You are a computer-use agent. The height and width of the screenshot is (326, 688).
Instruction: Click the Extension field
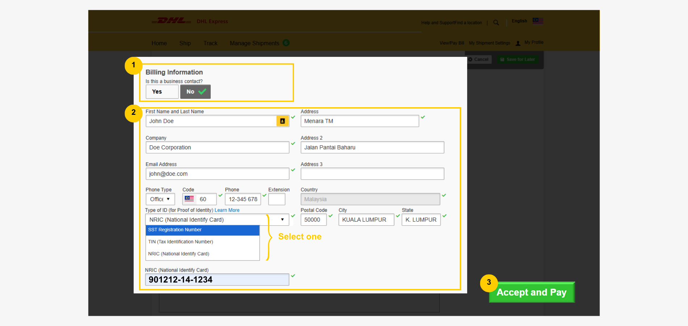point(277,199)
